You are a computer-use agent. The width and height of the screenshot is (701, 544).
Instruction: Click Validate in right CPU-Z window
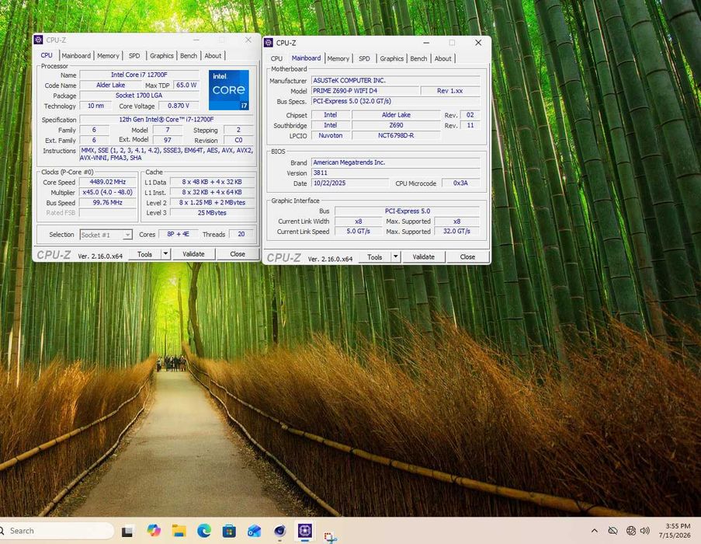coord(423,257)
